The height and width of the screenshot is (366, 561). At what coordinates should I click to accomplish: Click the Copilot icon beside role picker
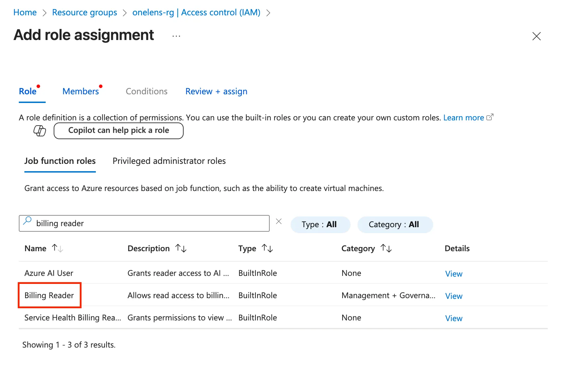click(40, 131)
